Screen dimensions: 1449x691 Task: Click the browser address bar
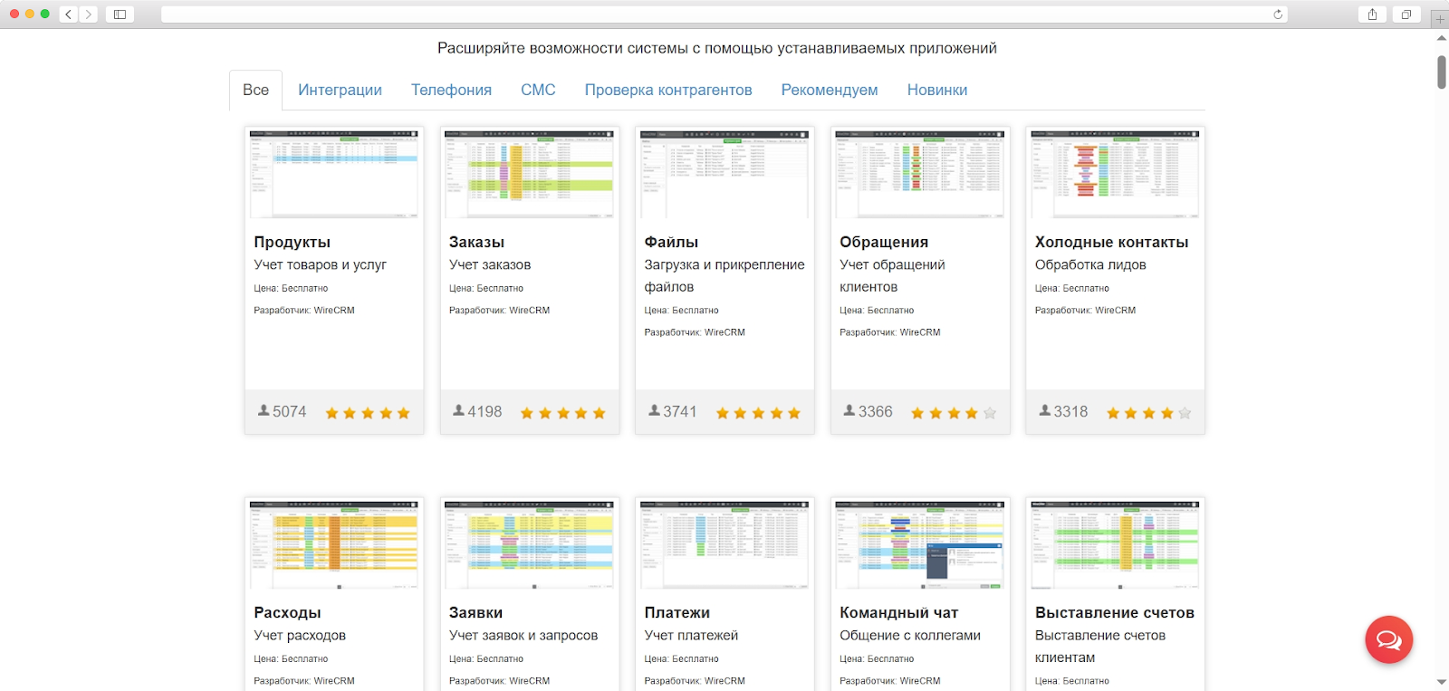715,14
